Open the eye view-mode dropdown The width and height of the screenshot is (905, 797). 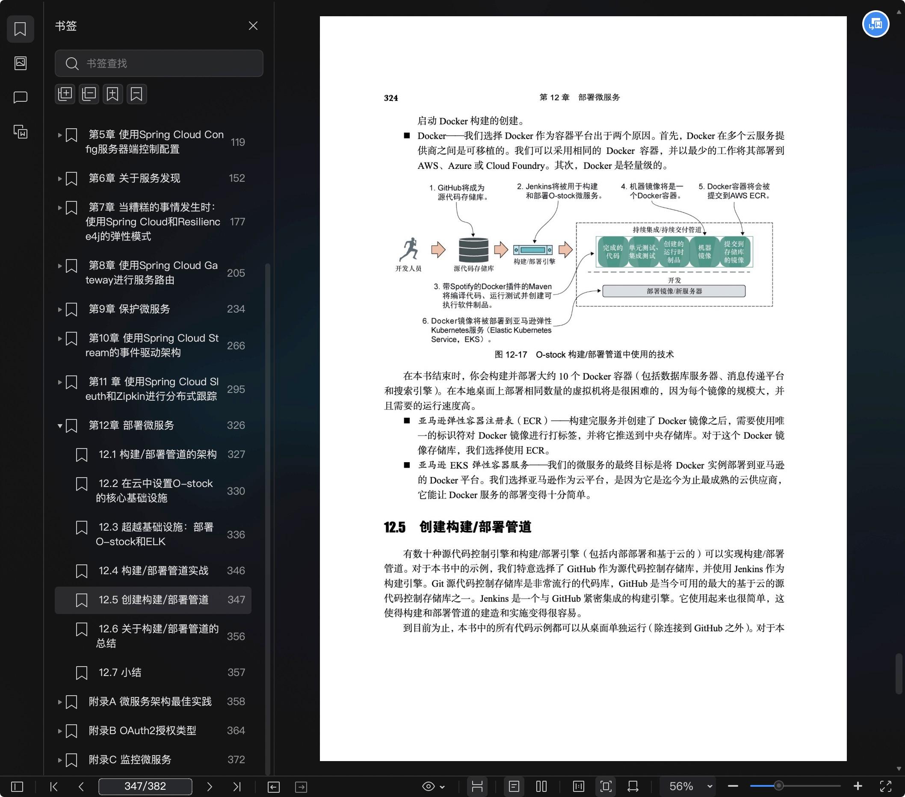[433, 786]
